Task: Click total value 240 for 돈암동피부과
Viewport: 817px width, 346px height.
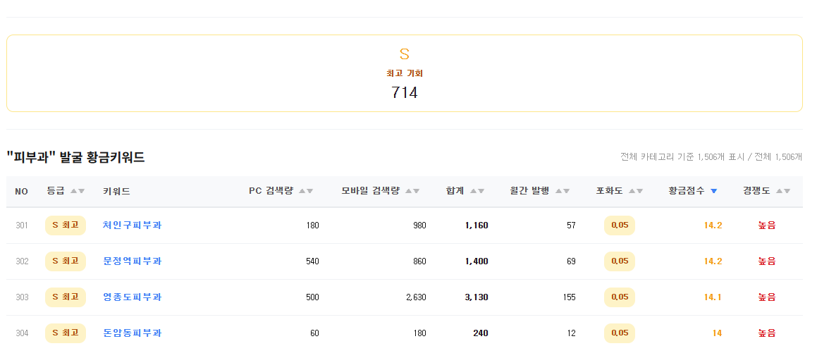Action: [x=481, y=333]
